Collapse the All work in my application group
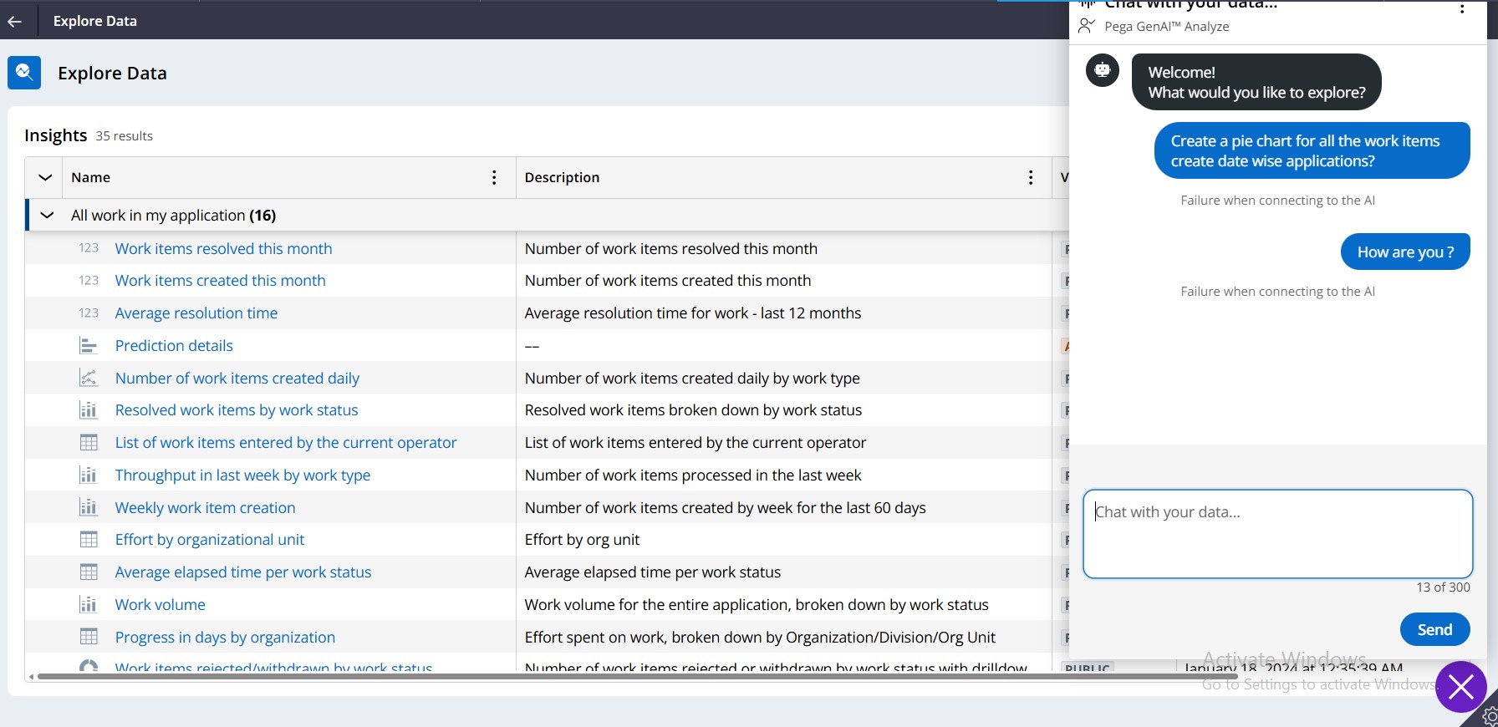 (x=48, y=216)
